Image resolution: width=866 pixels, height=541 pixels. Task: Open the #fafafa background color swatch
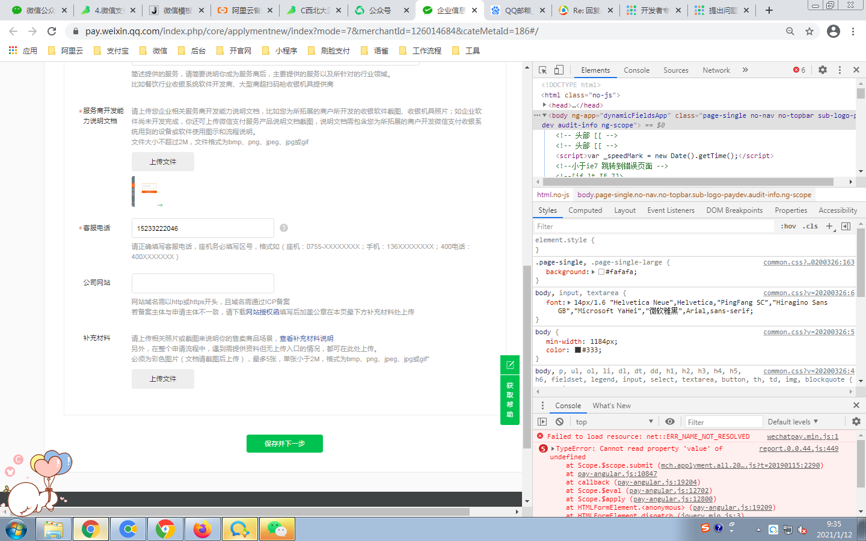[x=601, y=272]
